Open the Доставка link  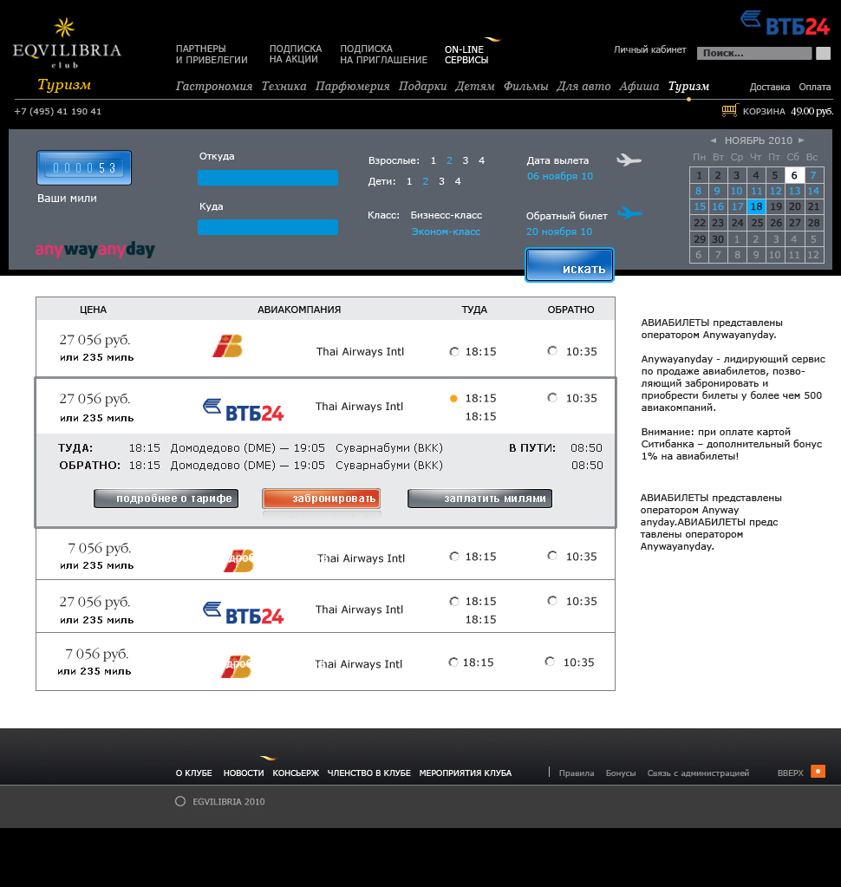point(770,87)
